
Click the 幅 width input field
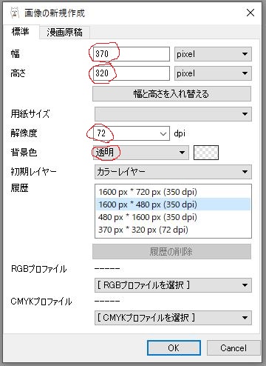click(x=131, y=54)
